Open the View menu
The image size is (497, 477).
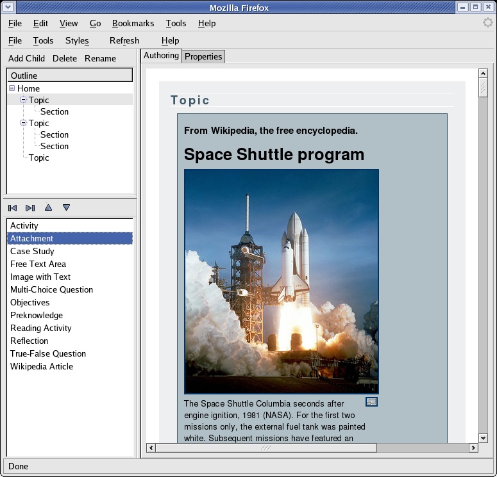(x=69, y=24)
